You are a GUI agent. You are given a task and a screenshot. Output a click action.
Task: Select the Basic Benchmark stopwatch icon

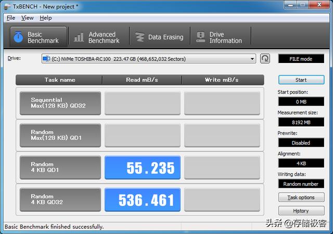[18, 37]
